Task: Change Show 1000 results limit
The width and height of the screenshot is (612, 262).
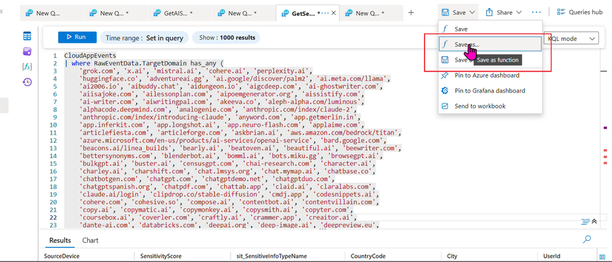Action: (x=227, y=38)
